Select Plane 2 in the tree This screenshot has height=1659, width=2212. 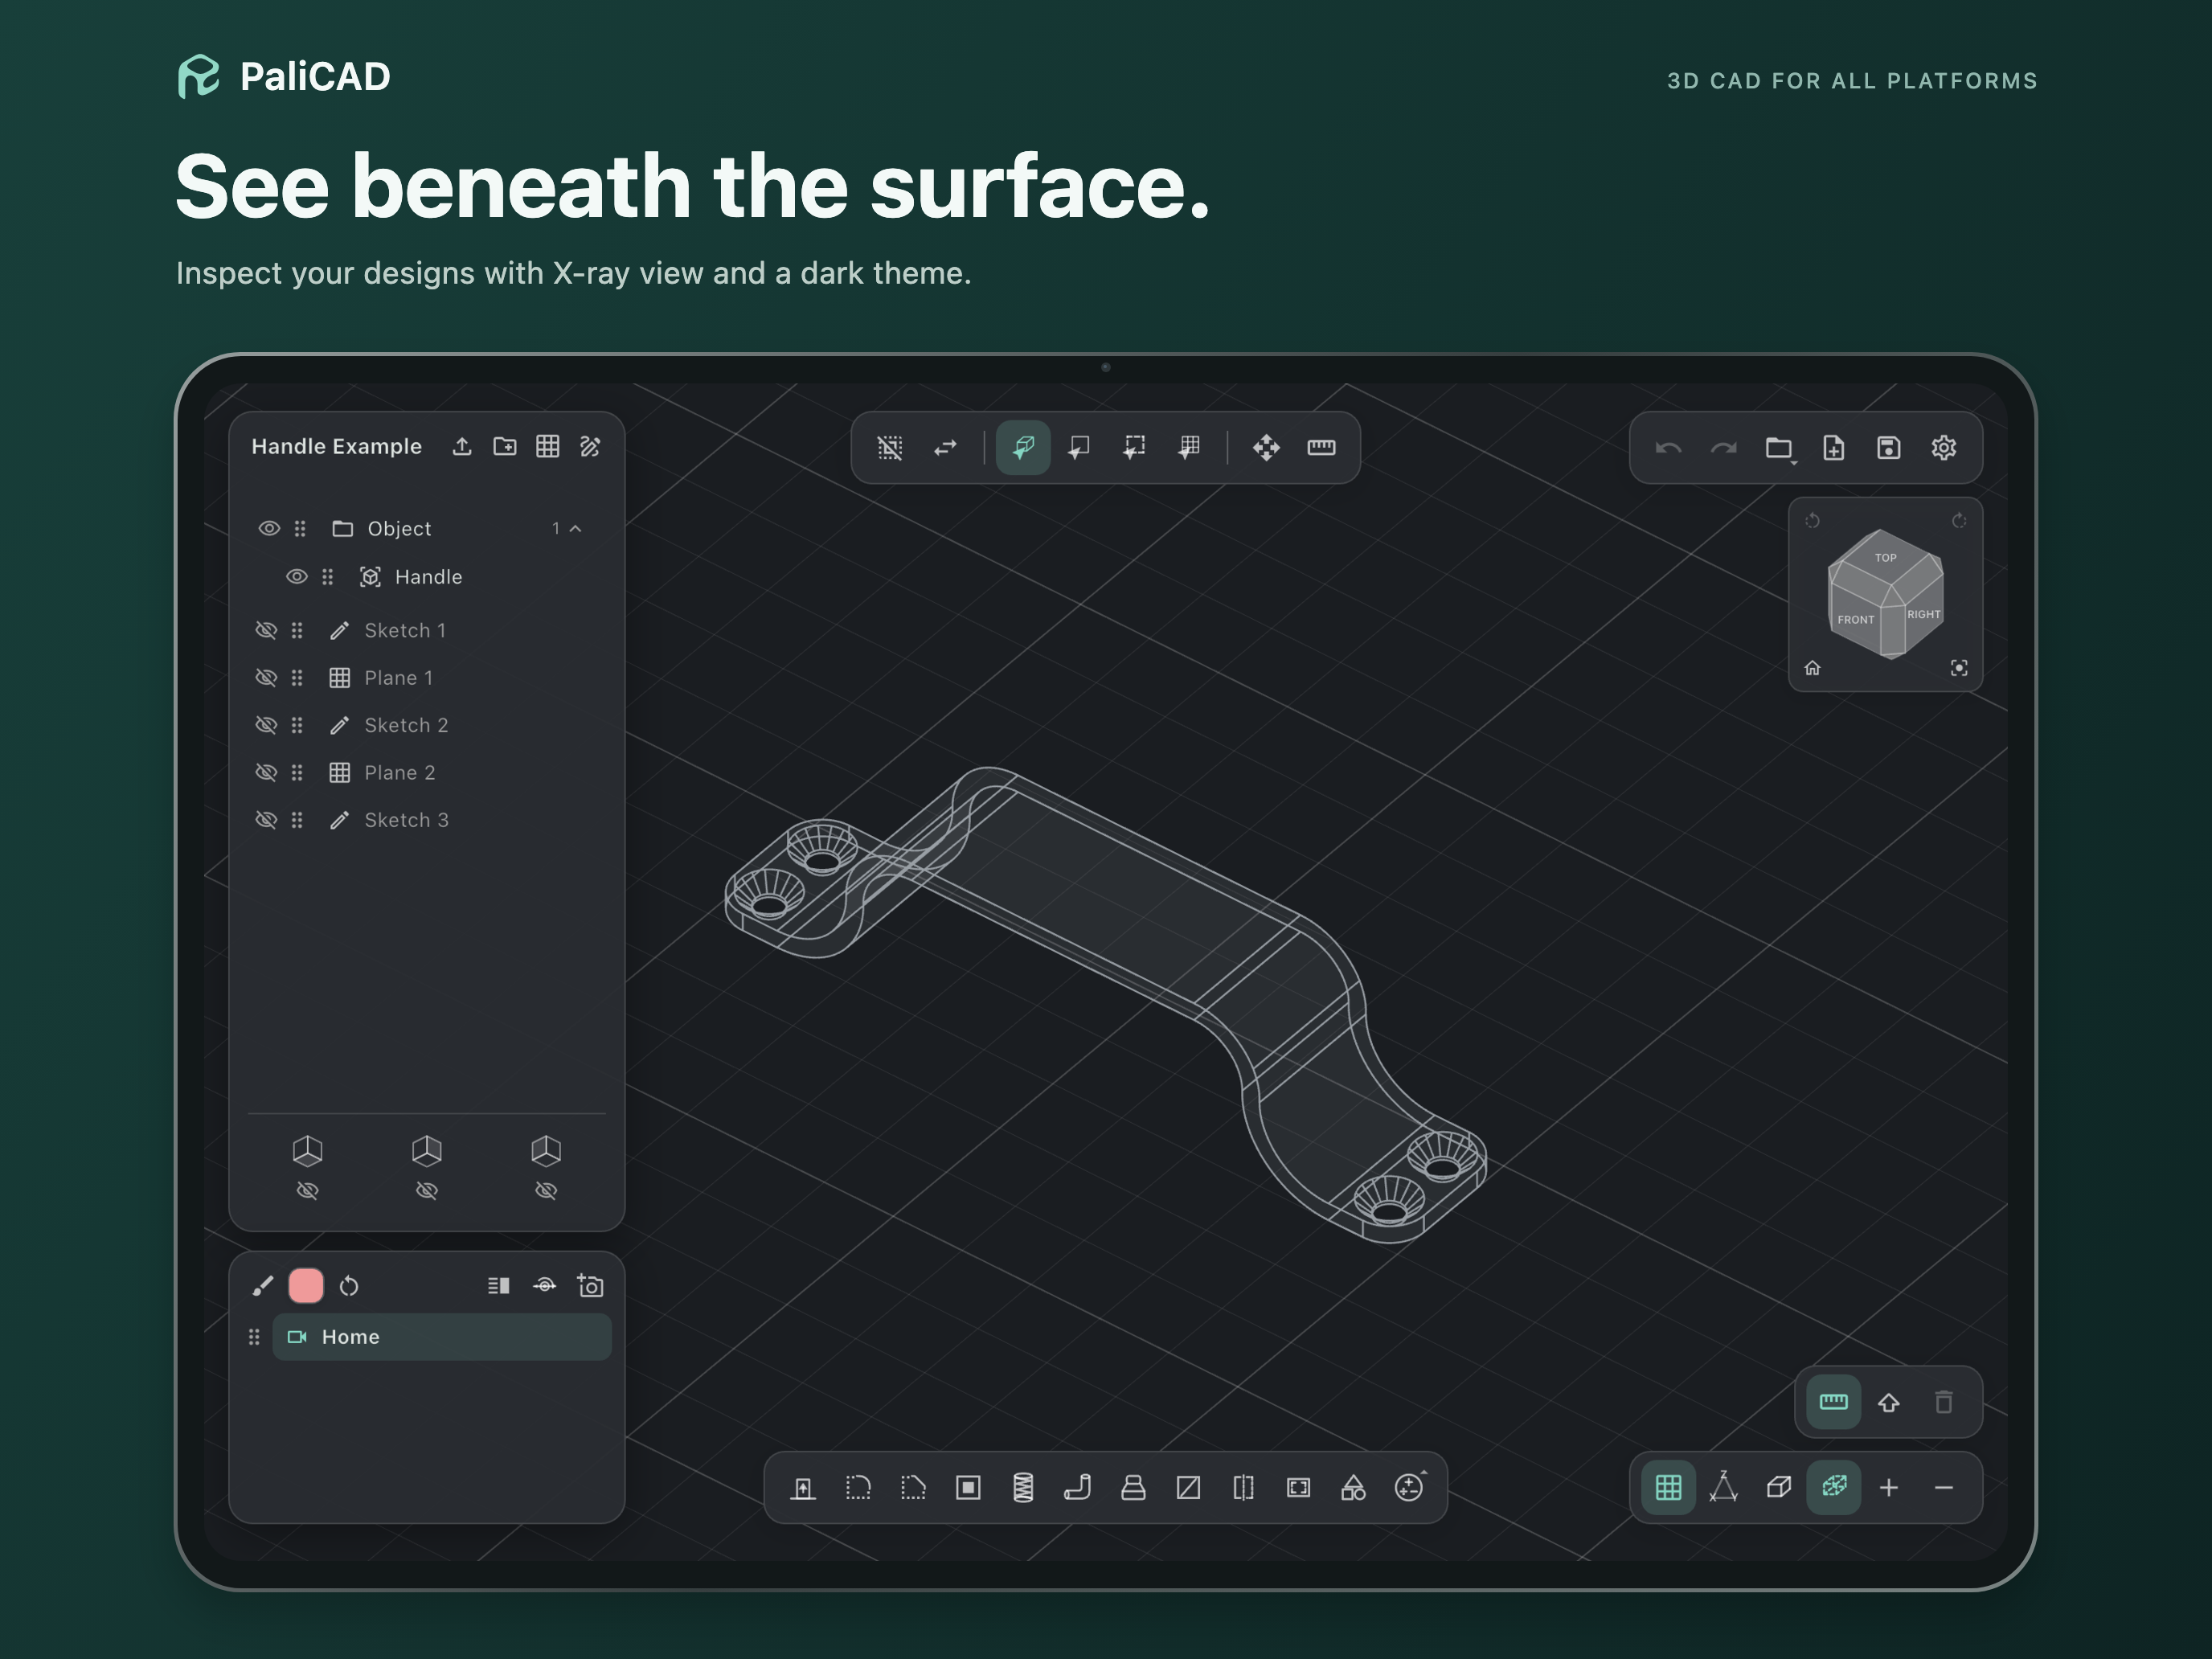pyautogui.click(x=400, y=772)
